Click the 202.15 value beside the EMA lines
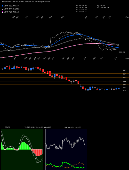The height and width of the screenshot is (170, 129). pyautogui.click(x=122, y=52)
